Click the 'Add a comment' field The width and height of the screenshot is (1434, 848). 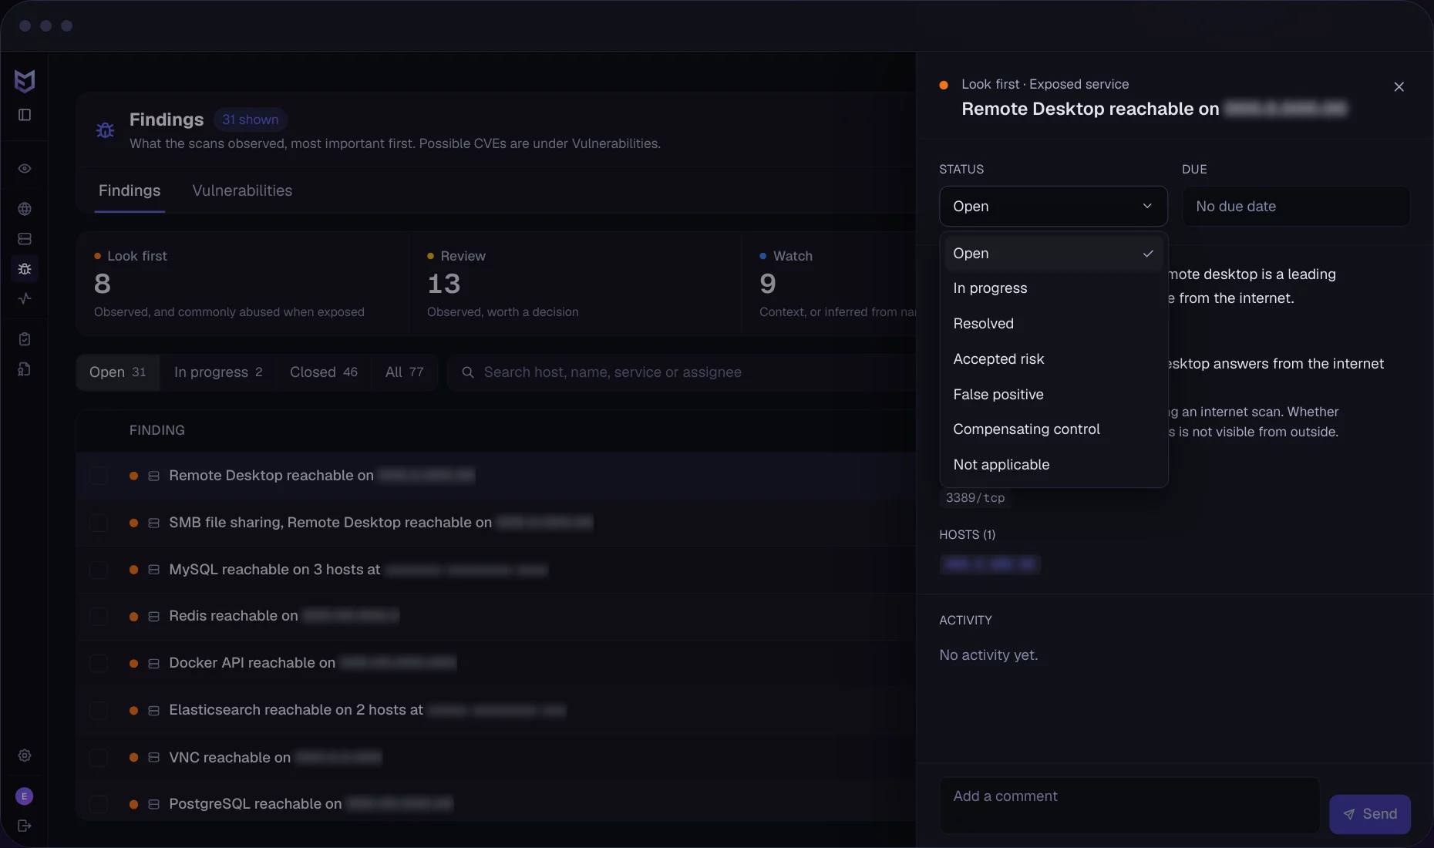pyautogui.click(x=1129, y=805)
